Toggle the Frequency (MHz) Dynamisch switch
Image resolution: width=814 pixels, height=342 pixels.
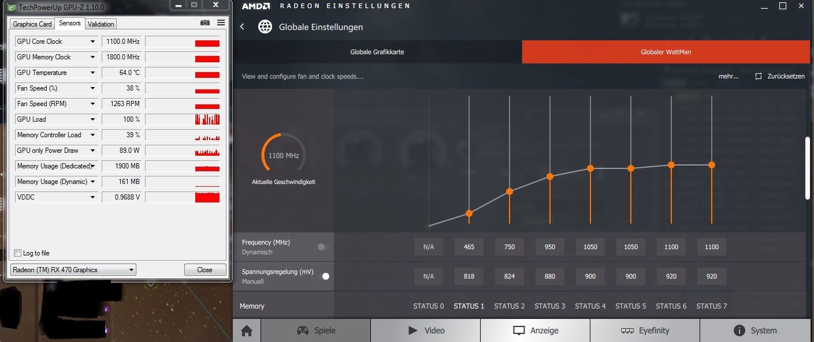323,247
